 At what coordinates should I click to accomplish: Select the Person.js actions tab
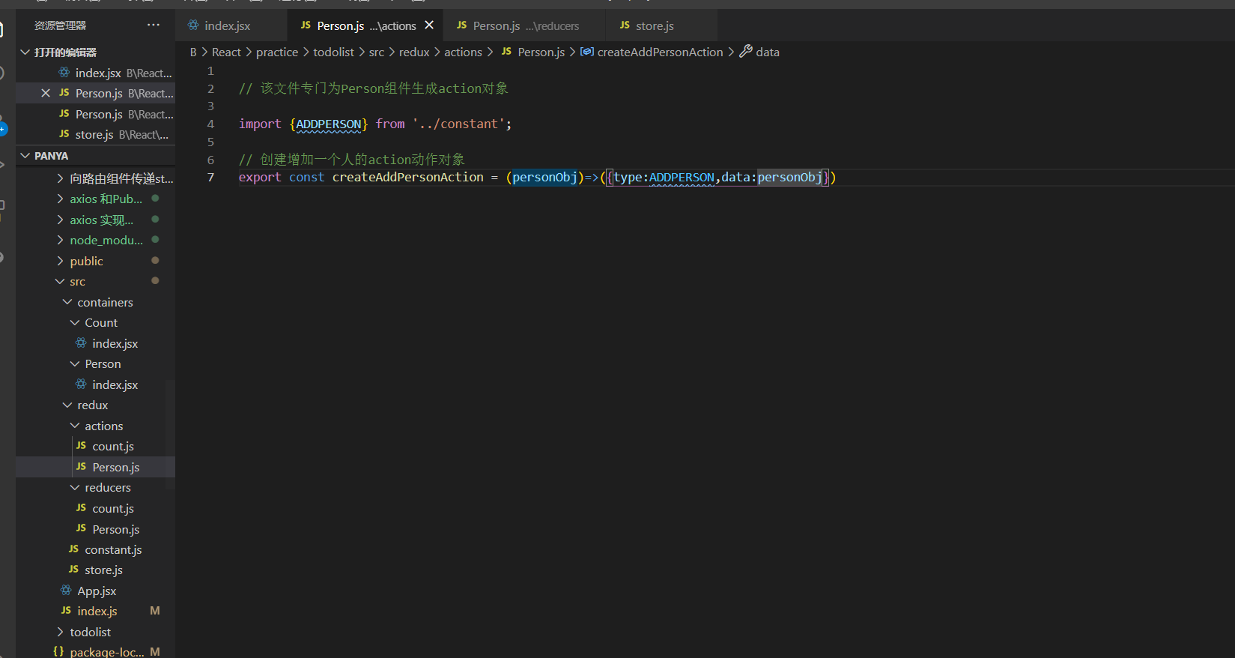[365, 25]
